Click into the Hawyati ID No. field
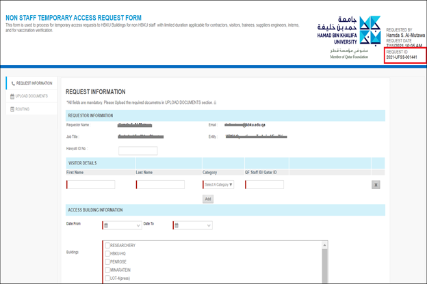This screenshot has height=284, width=427. coord(138,151)
